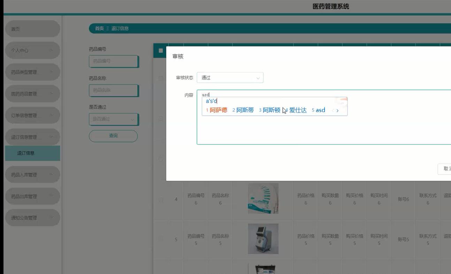This screenshot has width=451, height=274.
Task: Click the 查询 search button
Action: [x=113, y=135]
